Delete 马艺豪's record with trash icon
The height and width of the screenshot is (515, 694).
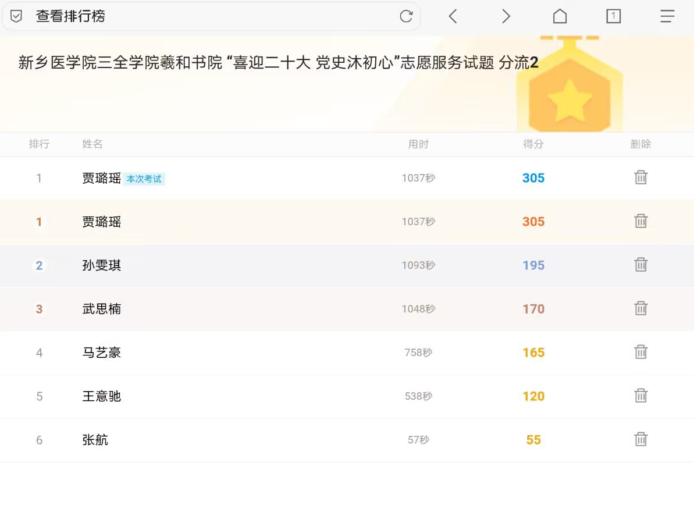(x=640, y=352)
